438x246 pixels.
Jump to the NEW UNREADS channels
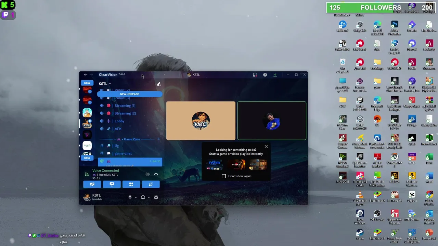[130, 94]
